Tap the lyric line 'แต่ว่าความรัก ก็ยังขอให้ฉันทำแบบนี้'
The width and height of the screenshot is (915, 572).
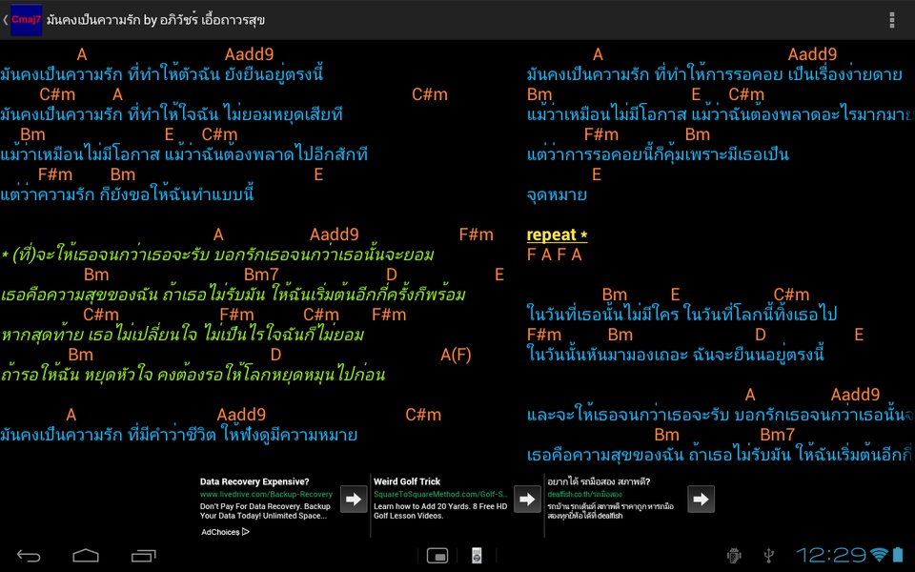coord(127,194)
